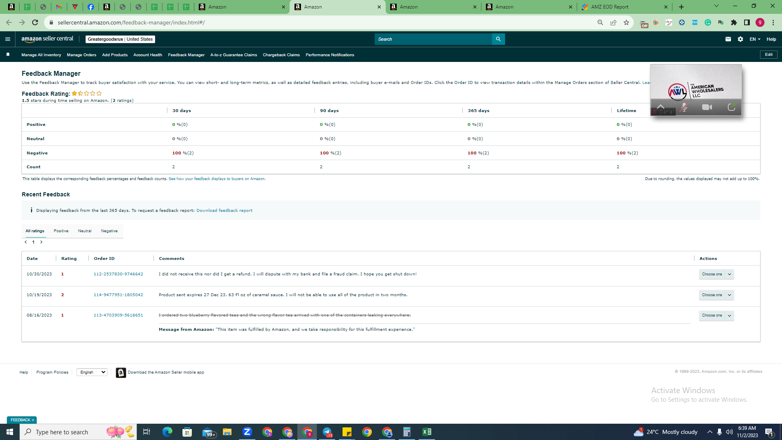782x440 pixels.
Task: Open order ID 113-4703909-5618651
Action: pyautogui.click(x=119, y=315)
